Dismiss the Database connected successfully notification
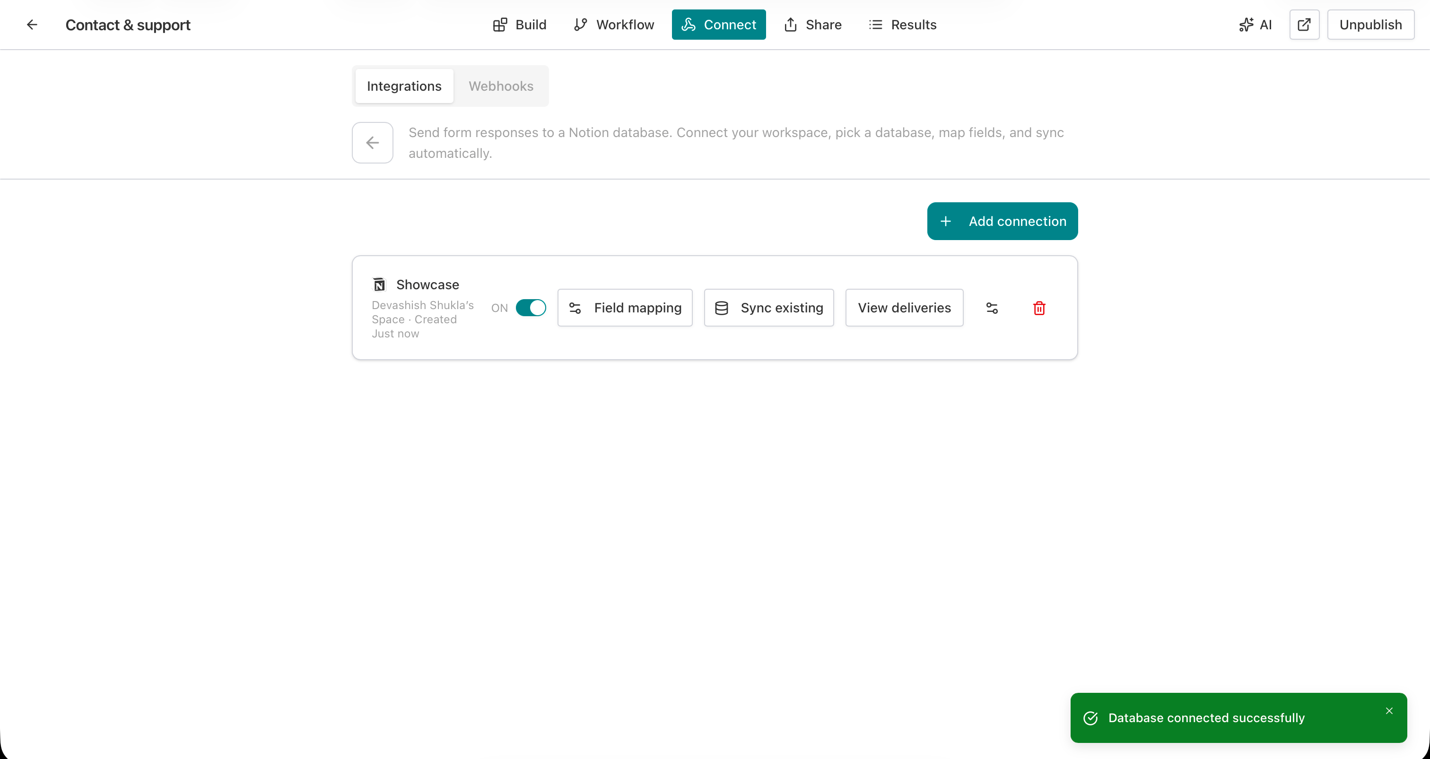Image resolution: width=1430 pixels, height=759 pixels. click(1389, 711)
